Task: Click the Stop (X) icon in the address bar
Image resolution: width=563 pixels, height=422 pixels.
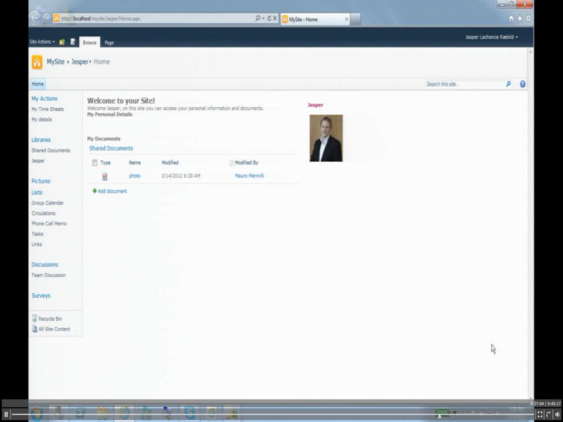Action: click(x=274, y=18)
